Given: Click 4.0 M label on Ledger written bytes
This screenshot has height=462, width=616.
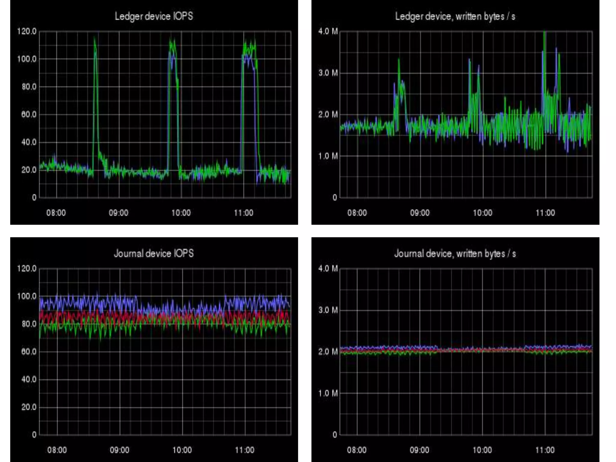Looking at the screenshot, I should (x=328, y=31).
